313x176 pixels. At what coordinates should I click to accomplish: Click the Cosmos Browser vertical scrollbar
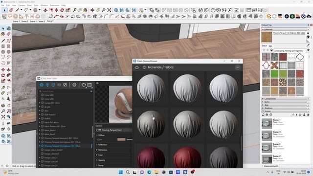pyautogui.click(x=242, y=143)
